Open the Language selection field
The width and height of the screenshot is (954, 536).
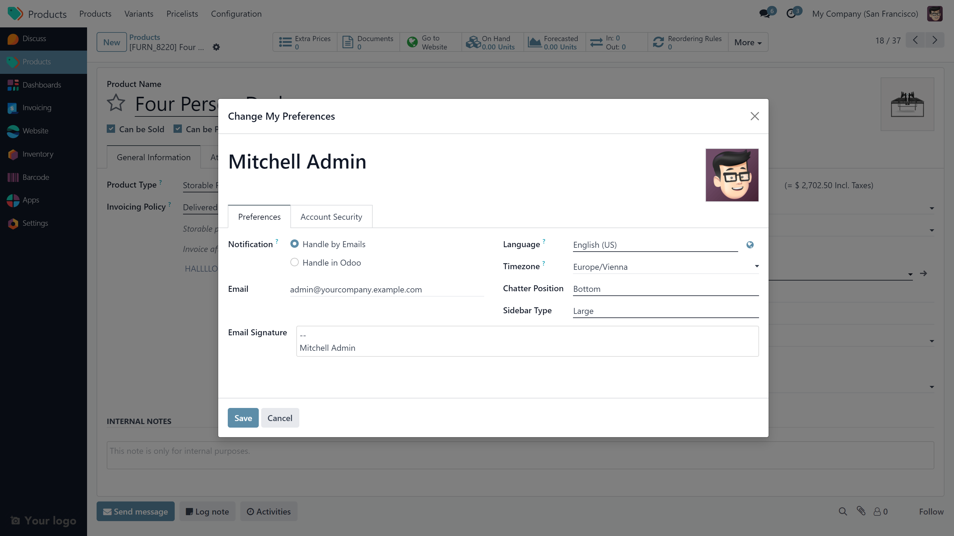pyautogui.click(x=655, y=245)
